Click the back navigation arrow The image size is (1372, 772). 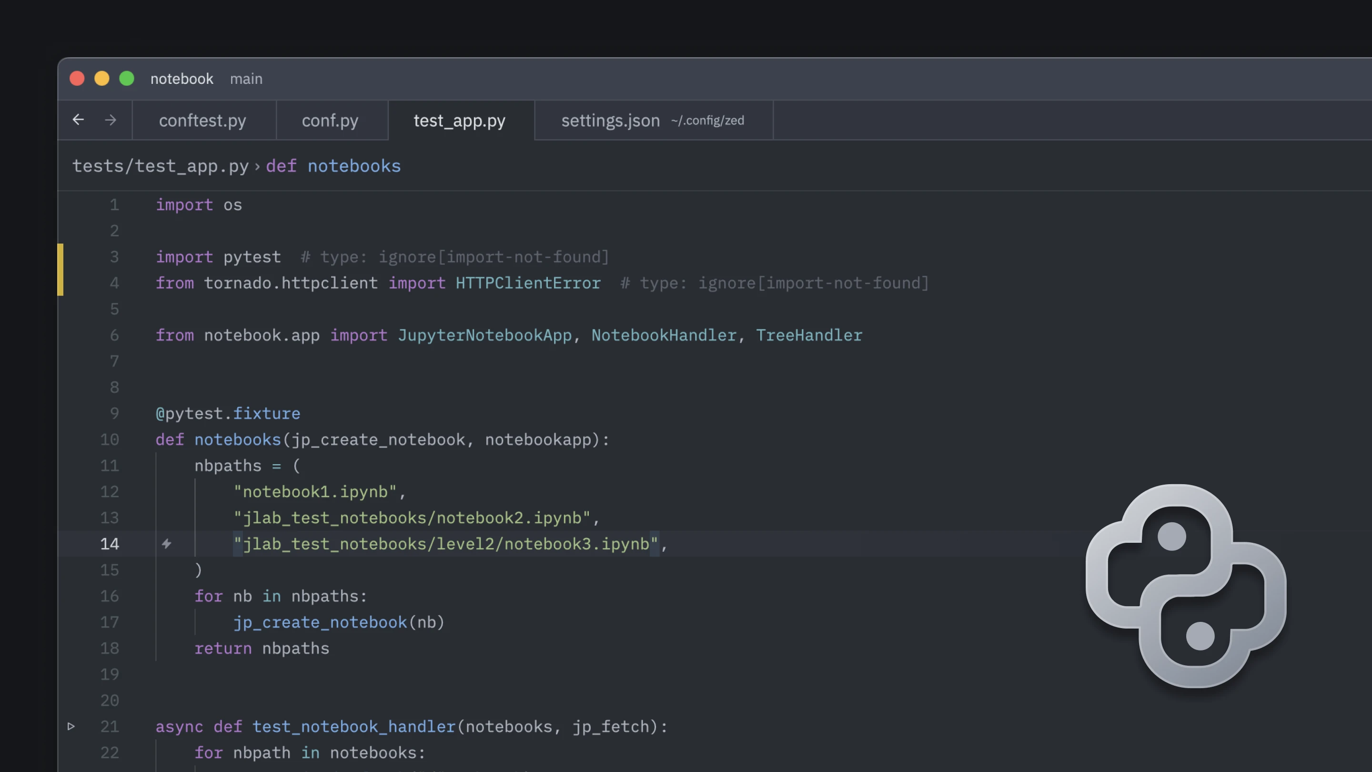pyautogui.click(x=78, y=120)
